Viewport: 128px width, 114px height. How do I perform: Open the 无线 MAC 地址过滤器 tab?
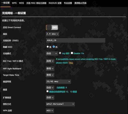click(x=36, y=3)
